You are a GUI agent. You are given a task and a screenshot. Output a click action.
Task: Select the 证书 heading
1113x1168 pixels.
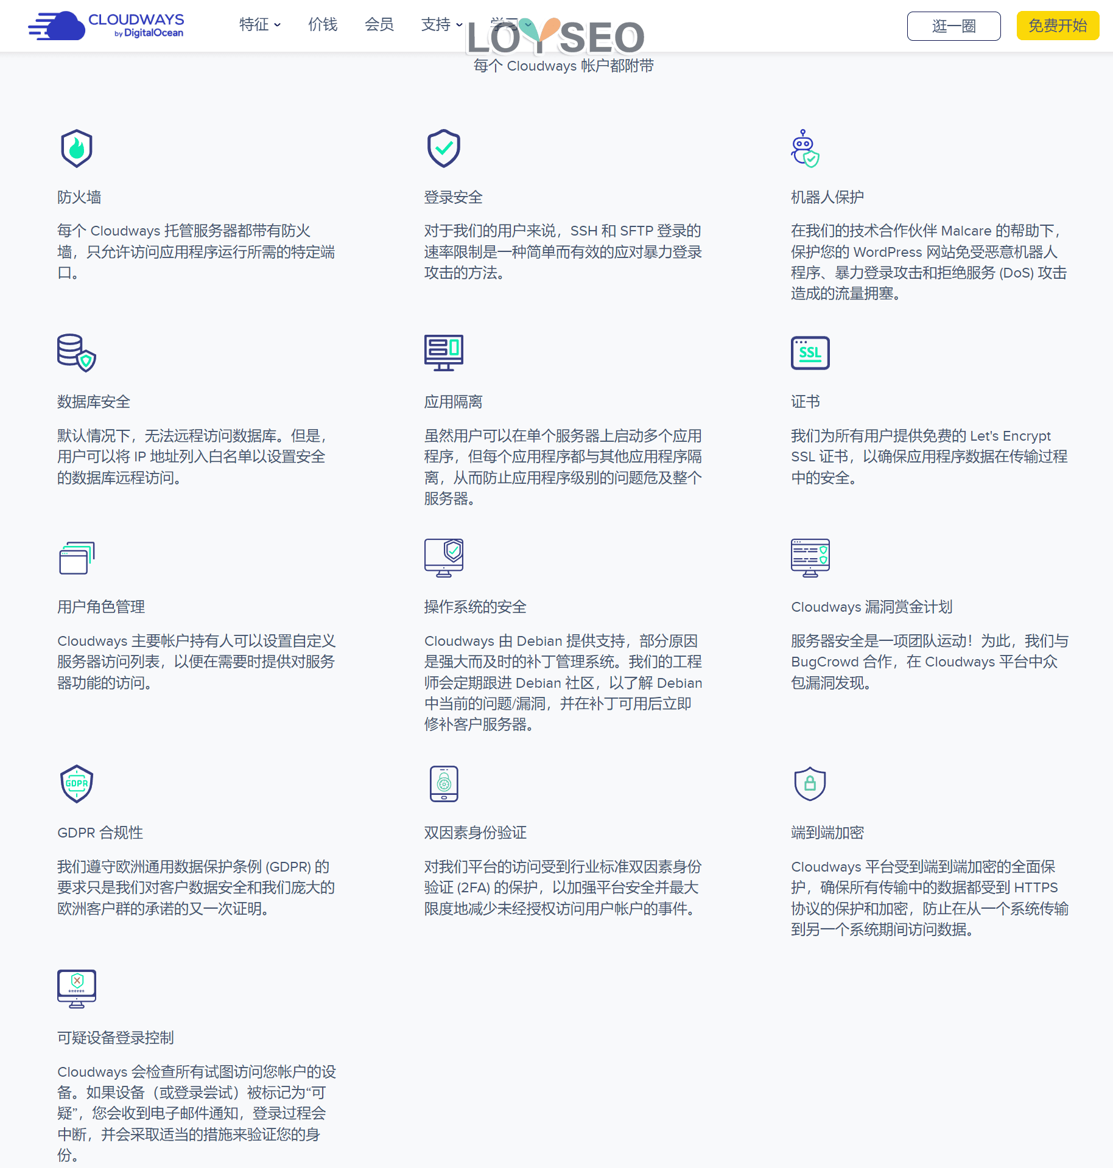[805, 402]
